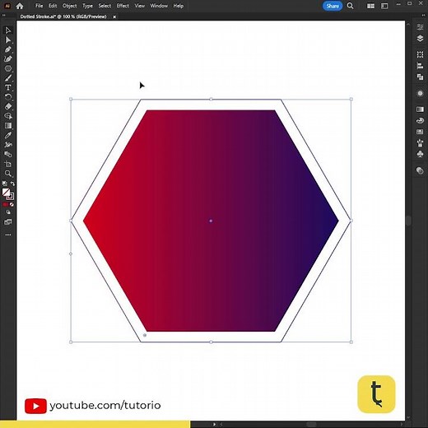Open the Window menu
The image size is (428, 428).
coord(159,6)
